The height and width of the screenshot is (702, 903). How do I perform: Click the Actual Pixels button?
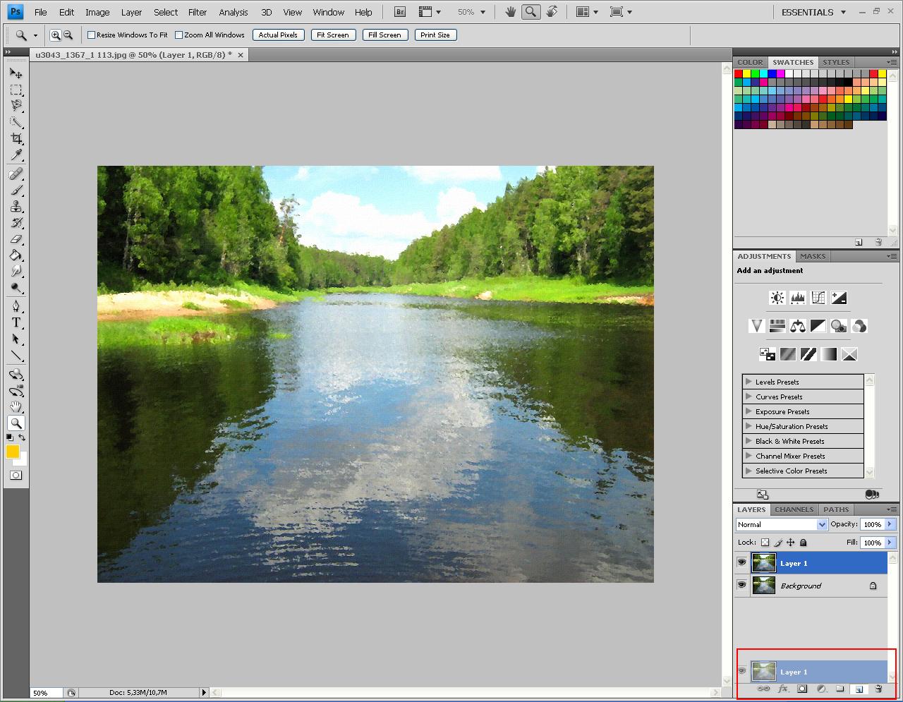click(x=278, y=35)
